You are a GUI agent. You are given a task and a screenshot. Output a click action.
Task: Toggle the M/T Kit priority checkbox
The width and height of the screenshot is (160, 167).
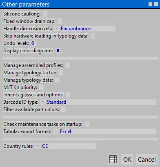tap(41, 87)
